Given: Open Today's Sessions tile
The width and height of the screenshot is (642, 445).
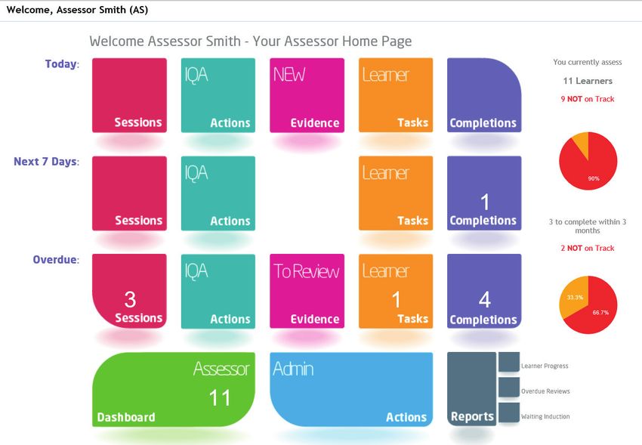Looking at the screenshot, I should coord(129,95).
